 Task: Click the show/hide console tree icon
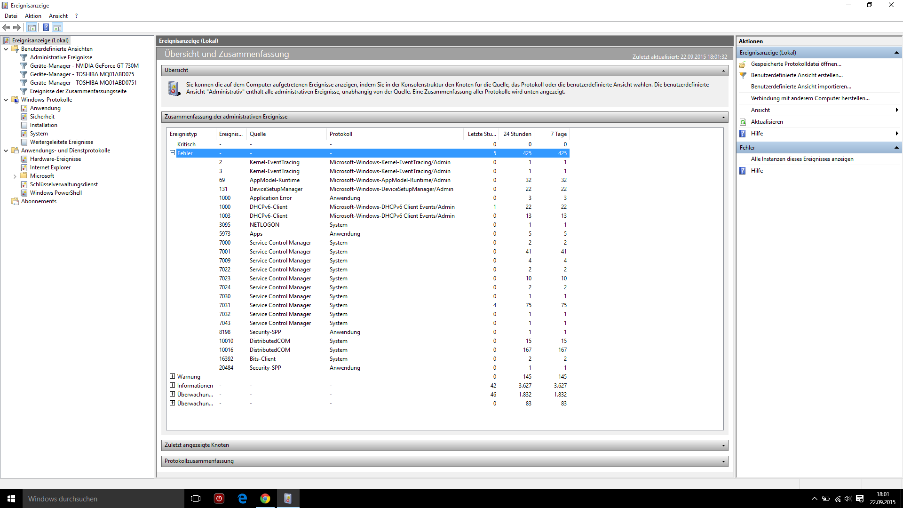pos(32,27)
